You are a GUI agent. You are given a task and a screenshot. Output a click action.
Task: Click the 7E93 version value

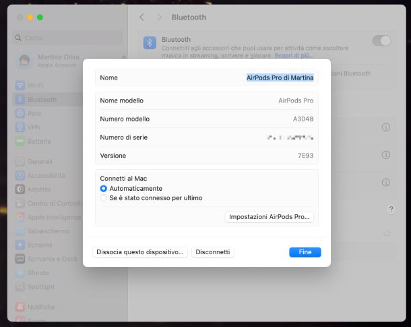pyautogui.click(x=305, y=156)
